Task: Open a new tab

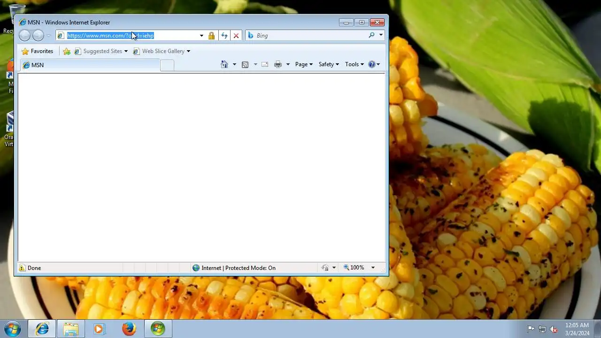Action: click(x=167, y=66)
